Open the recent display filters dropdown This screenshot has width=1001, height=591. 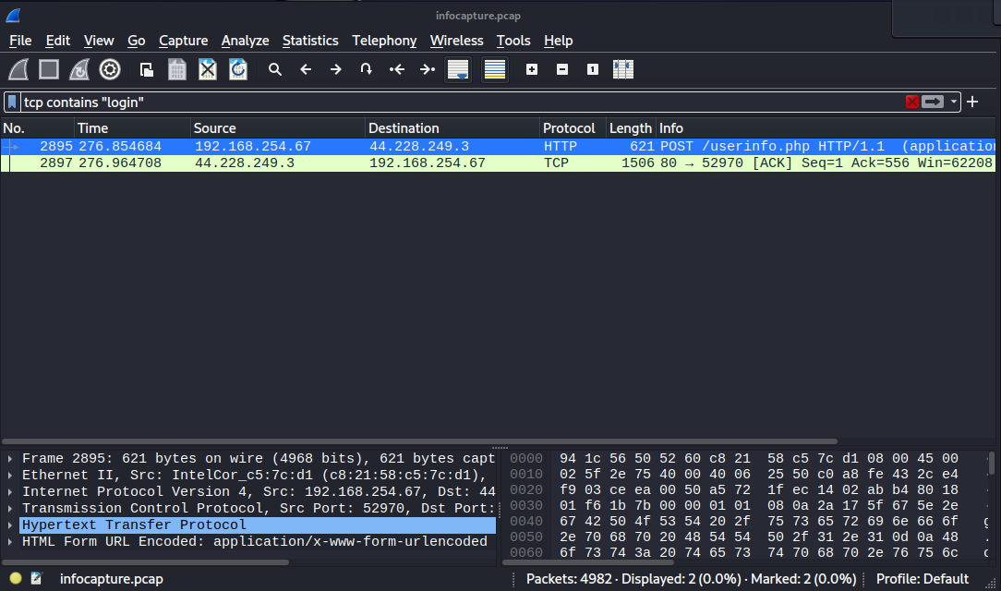(x=954, y=103)
